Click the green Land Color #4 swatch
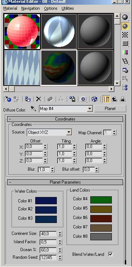Viewport: 132px width, 267px height. [x=101, y=200]
